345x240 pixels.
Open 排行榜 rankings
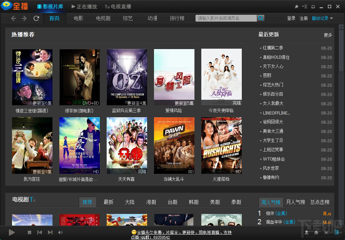[177, 18]
